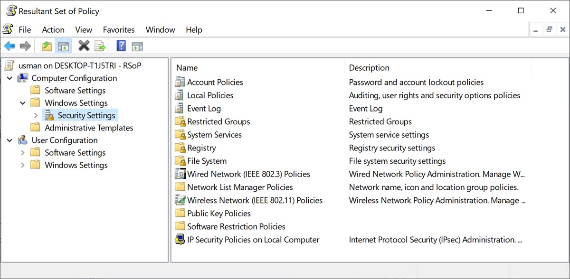Open the Favorites menu

coord(119,29)
